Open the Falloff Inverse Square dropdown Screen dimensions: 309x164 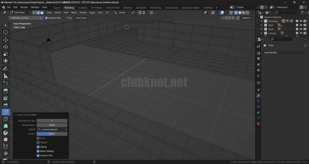(52, 129)
